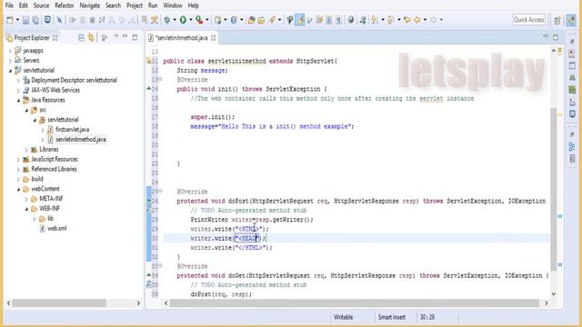The width and height of the screenshot is (582, 327).
Task: Expand the Servers folder node
Action: pyautogui.click(x=10, y=61)
